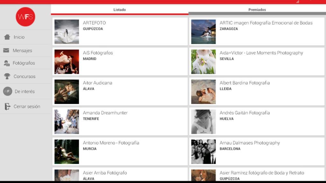Image resolution: width=326 pixels, height=183 pixels.
Task: Open the ARTEFOTO photographer thumbnail
Action: pos(67,32)
